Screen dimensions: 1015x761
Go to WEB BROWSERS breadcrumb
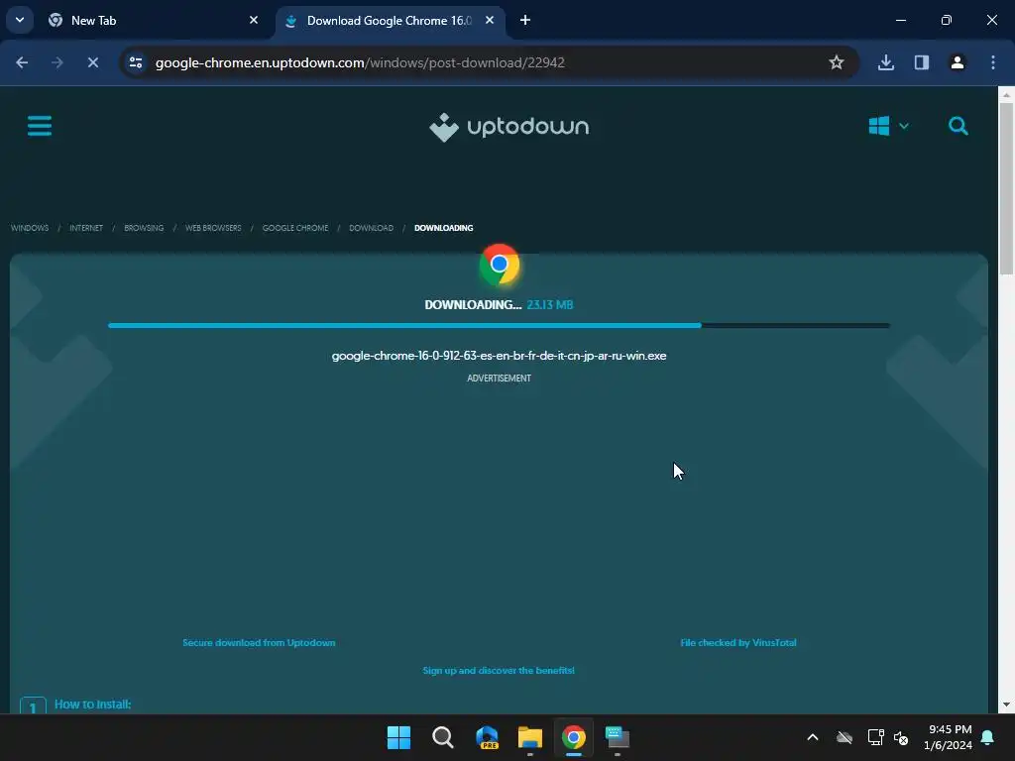[213, 228]
